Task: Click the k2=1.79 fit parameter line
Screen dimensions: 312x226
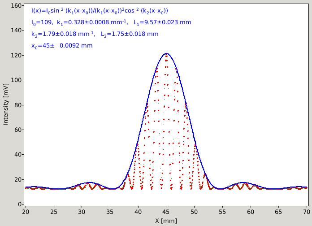Action: pyautogui.click(x=95, y=34)
